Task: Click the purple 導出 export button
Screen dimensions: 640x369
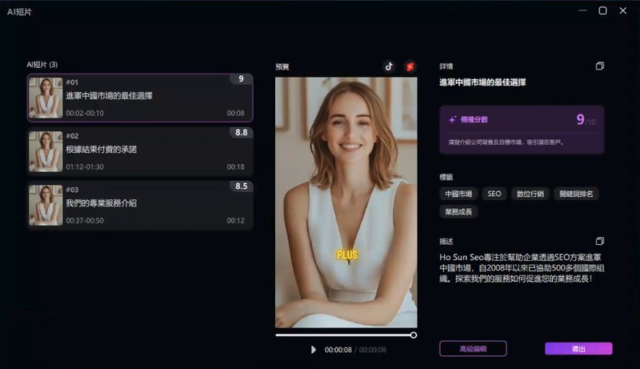Action: coord(578,349)
